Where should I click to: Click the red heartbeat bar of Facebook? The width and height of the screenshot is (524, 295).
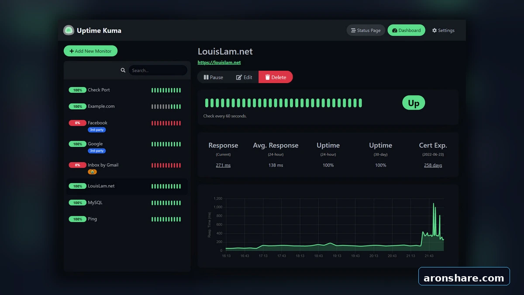(x=166, y=123)
